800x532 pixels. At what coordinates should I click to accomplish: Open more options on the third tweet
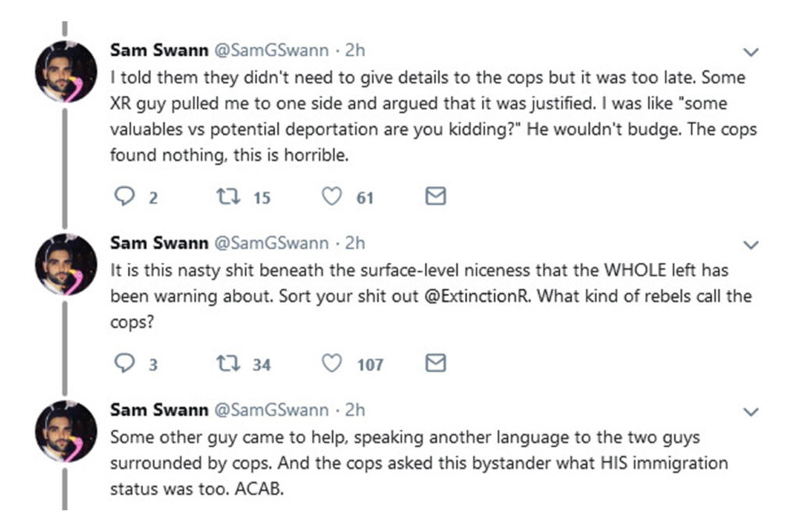(x=751, y=411)
